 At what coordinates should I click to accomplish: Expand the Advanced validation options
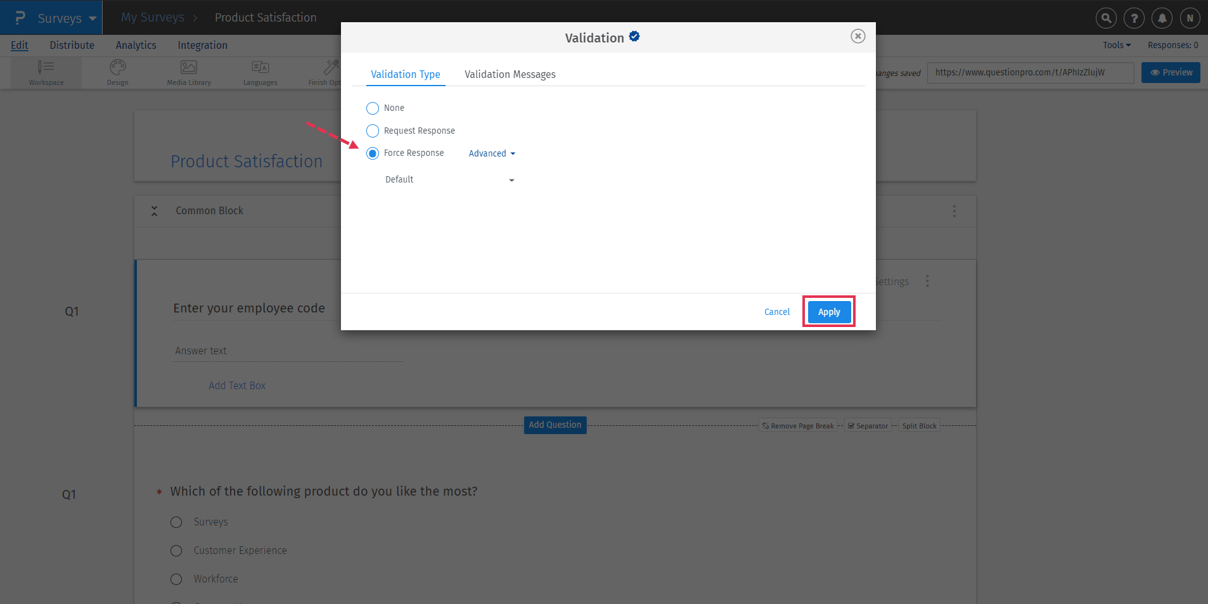[x=491, y=153]
